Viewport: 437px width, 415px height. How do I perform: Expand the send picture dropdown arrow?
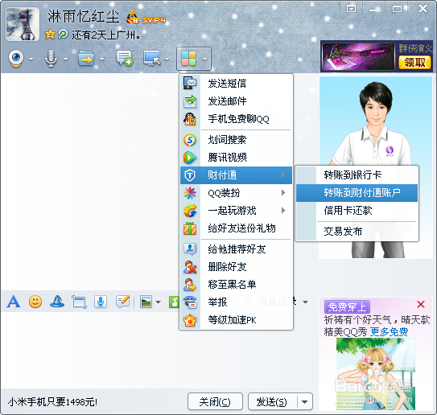click(158, 302)
